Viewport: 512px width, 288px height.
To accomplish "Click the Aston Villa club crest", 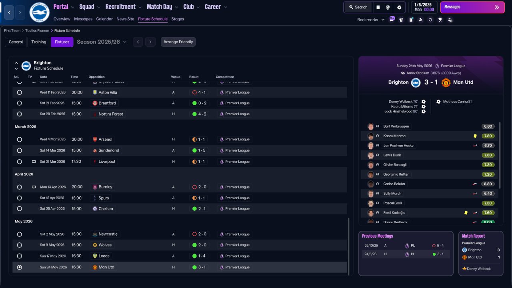I will pos(95,92).
